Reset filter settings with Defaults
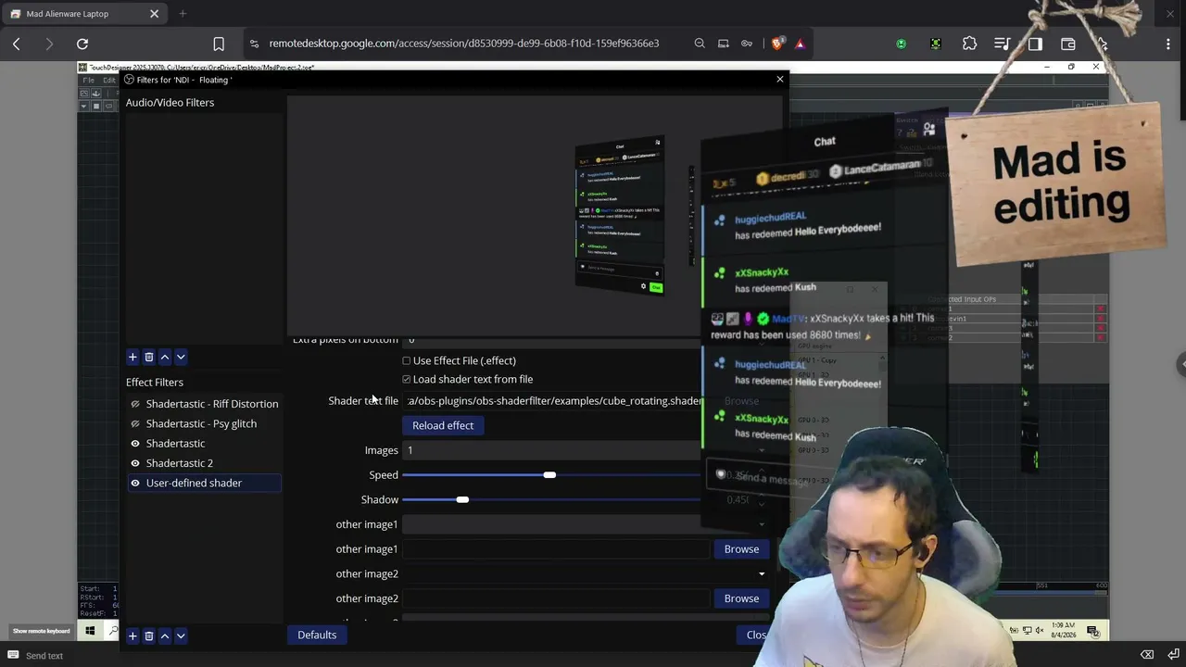 pos(317,635)
